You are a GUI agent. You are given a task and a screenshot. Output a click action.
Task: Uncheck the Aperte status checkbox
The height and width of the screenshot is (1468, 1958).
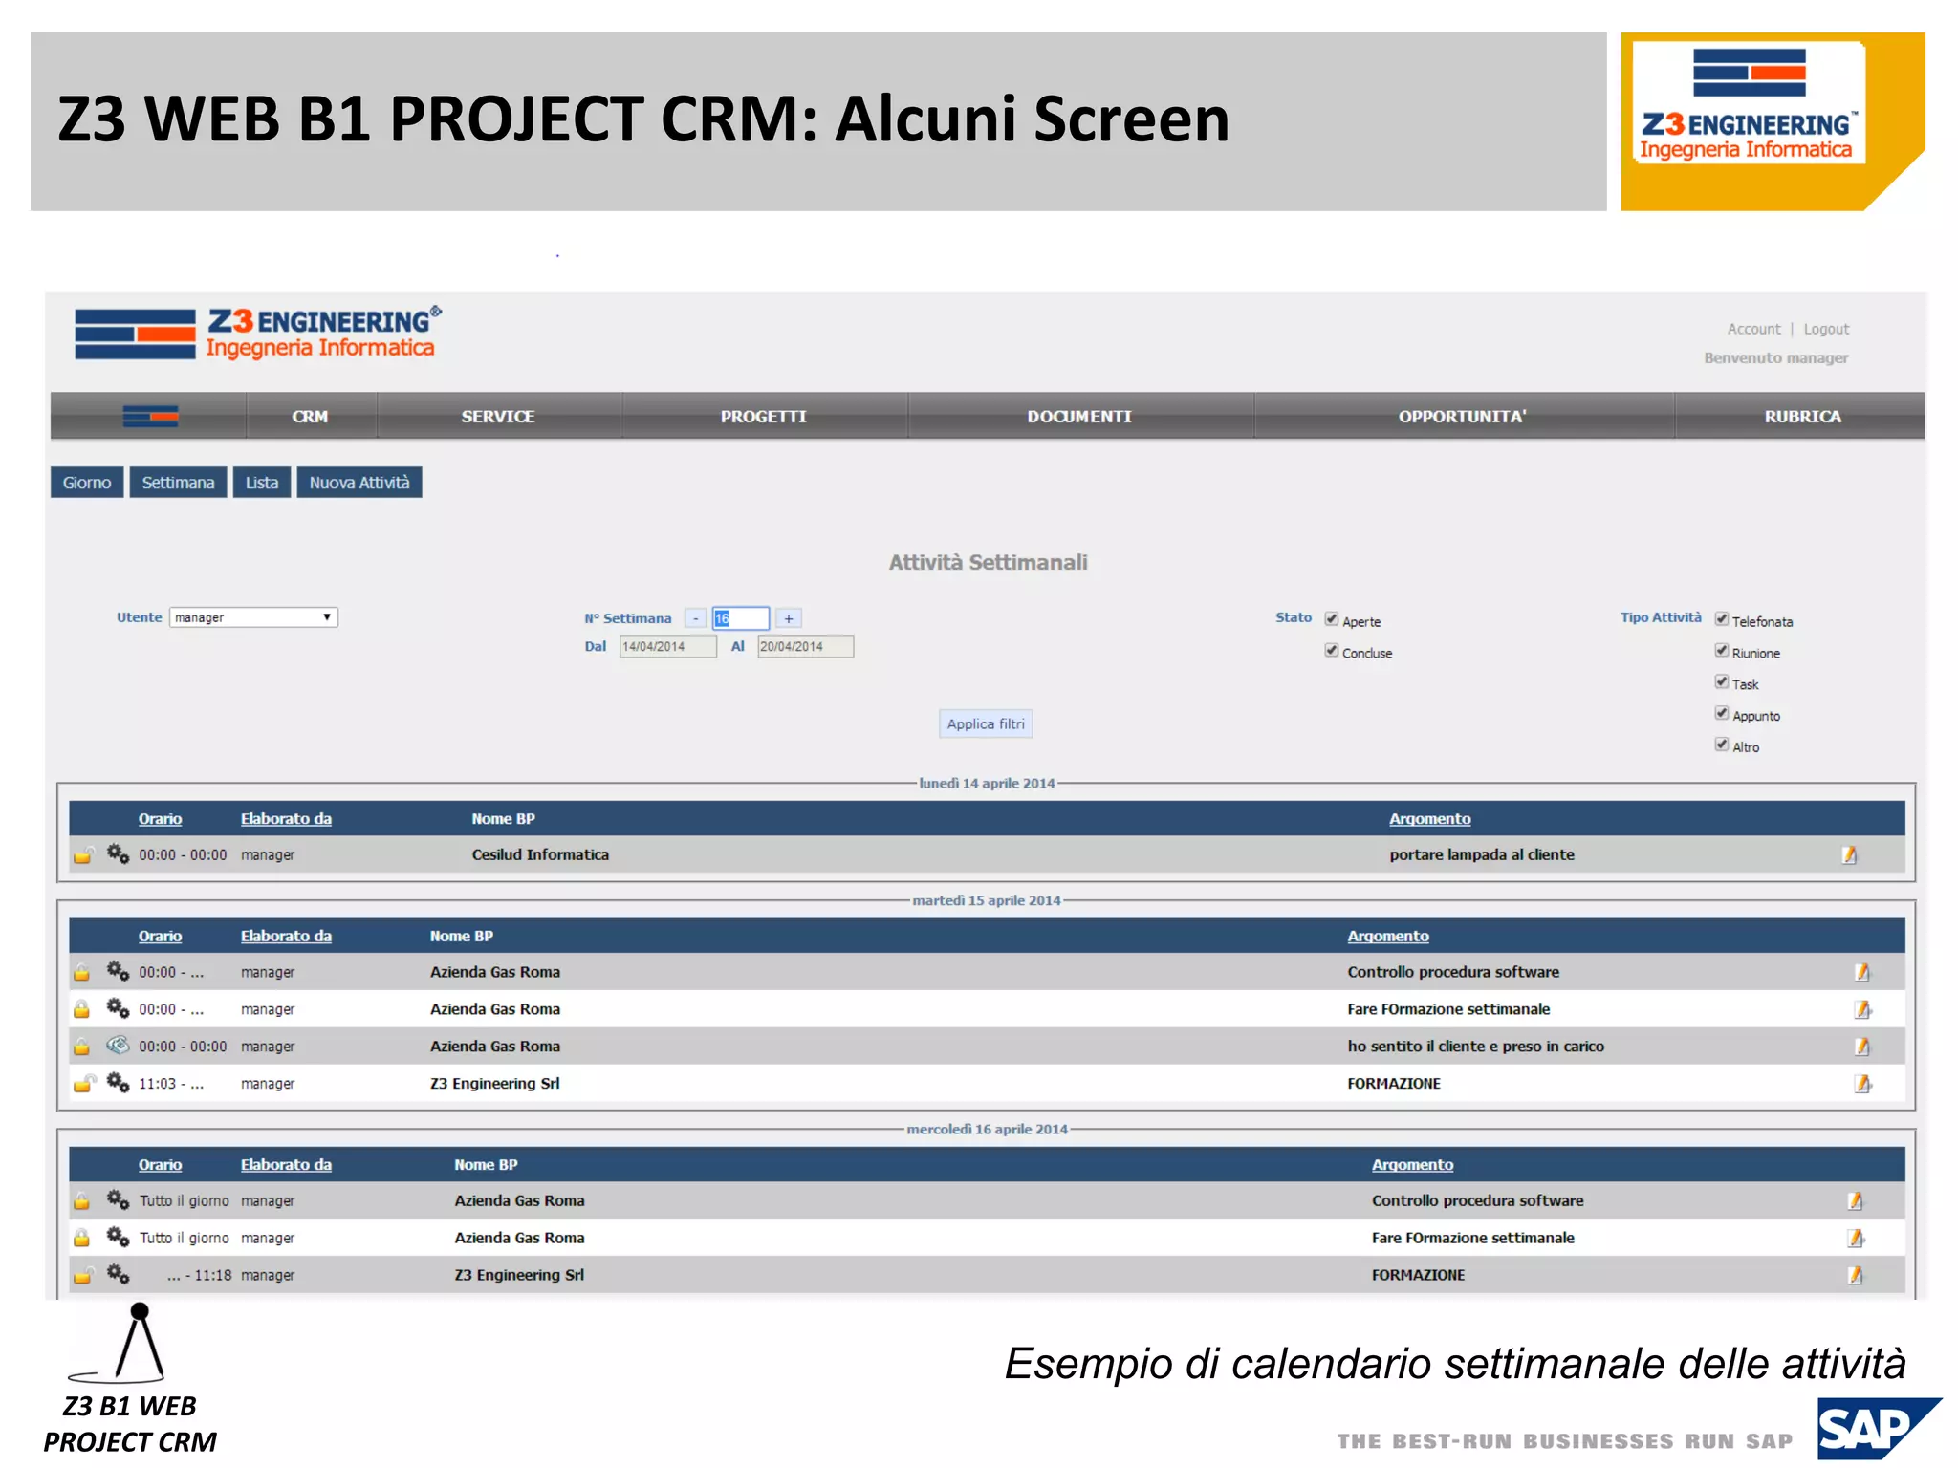(x=1331, y=619)
